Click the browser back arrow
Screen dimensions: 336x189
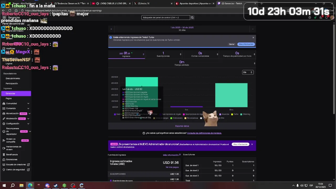click(3, 10)
